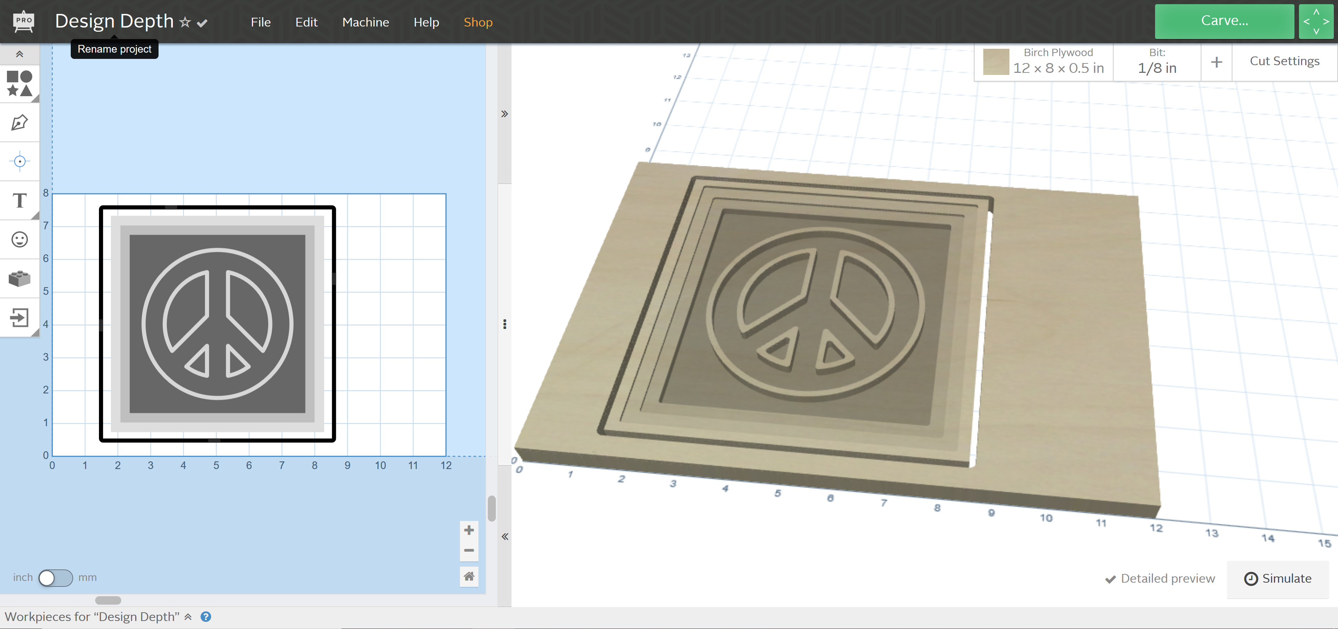Start the Simulate preview
This screenshot has width=1338, height=629.
point(1277,578)
